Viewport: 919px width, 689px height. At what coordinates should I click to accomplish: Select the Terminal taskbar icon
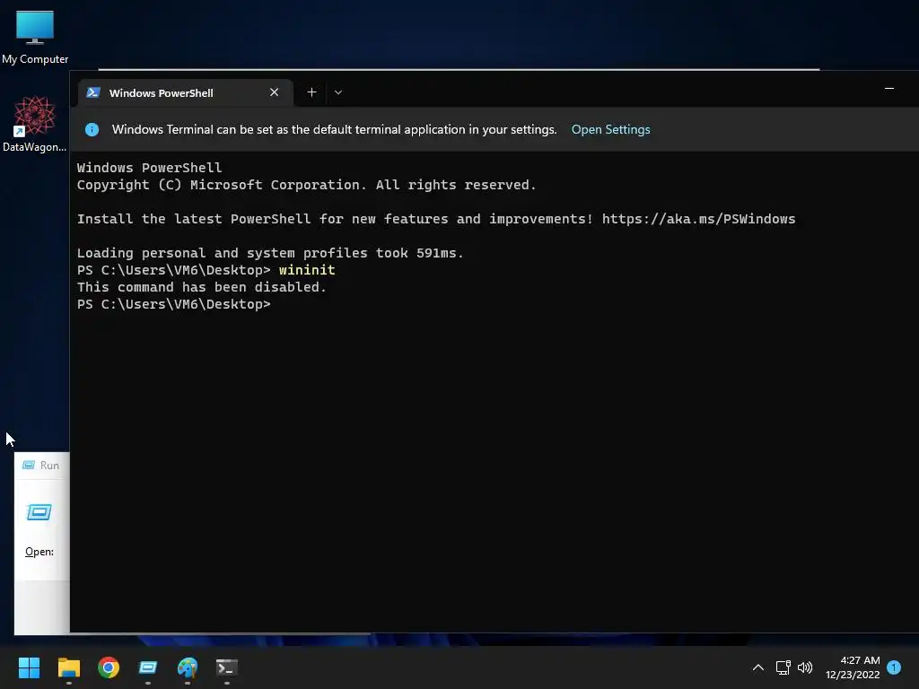227,667
